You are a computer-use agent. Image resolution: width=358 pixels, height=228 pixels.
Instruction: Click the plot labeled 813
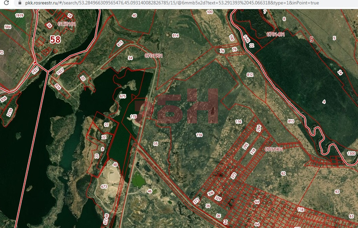[x=291, y=121]
